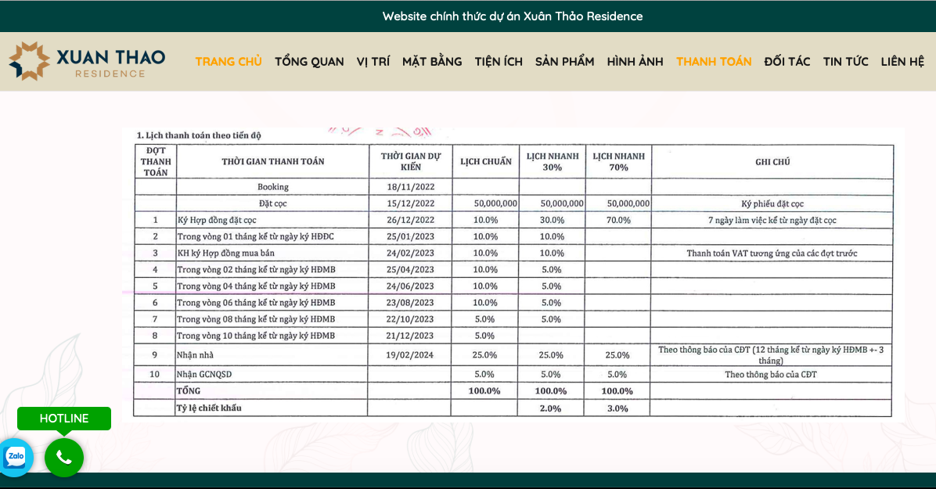
Task: Open ĐỐI TÁC partners page
Action: tap(787, 62)
